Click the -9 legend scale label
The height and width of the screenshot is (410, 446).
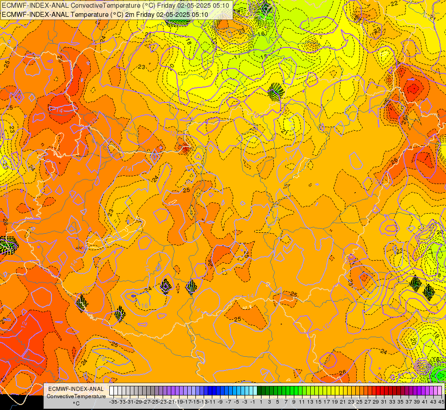(x=220, y=402)
